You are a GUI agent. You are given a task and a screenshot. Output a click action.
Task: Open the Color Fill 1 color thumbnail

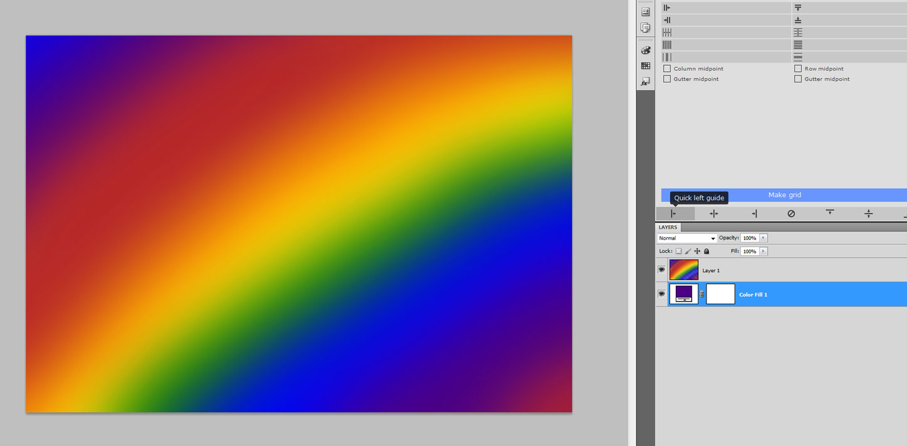click(x=683, y=293)
